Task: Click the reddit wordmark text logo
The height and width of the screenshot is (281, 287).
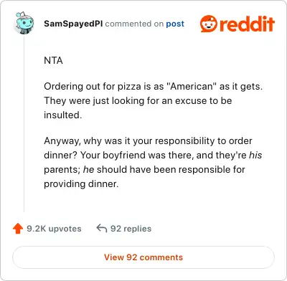Action: tap(247, 24)
